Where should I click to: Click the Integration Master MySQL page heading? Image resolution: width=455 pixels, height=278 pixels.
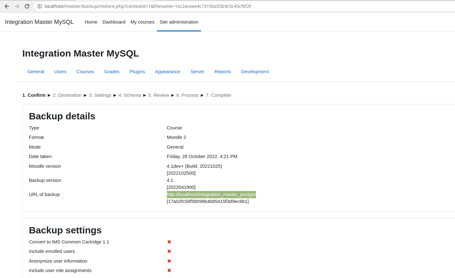[81, 53]
